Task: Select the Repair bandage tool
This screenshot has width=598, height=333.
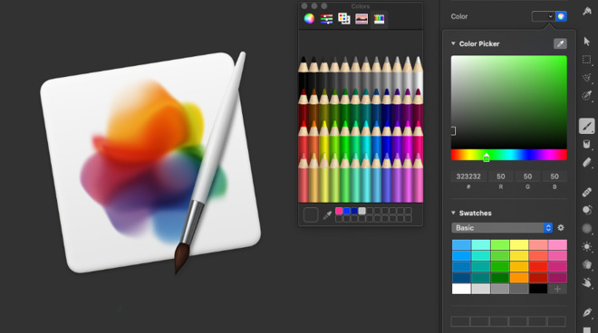Action: tap(586, 192)
